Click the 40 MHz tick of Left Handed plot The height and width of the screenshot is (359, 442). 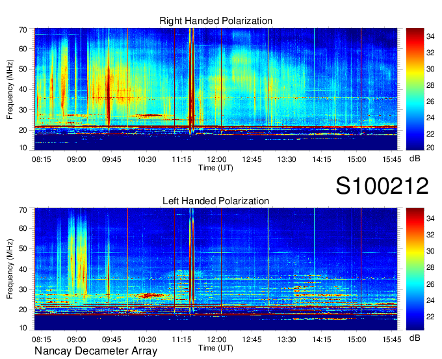tap(23, 269)
